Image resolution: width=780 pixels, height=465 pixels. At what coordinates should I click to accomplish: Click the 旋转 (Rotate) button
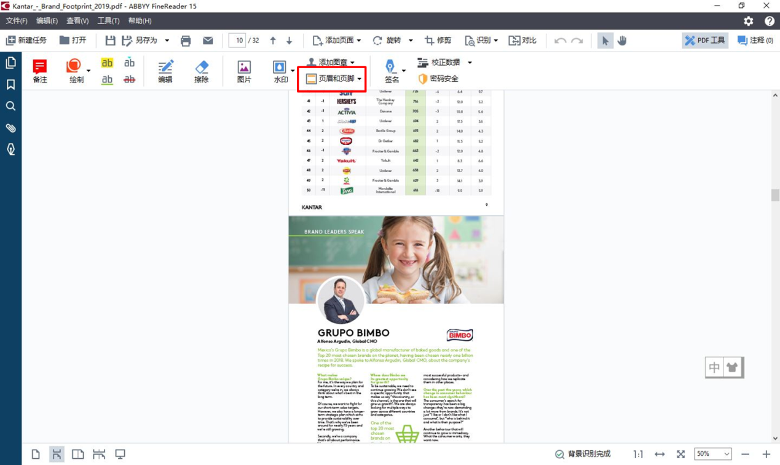387,41
